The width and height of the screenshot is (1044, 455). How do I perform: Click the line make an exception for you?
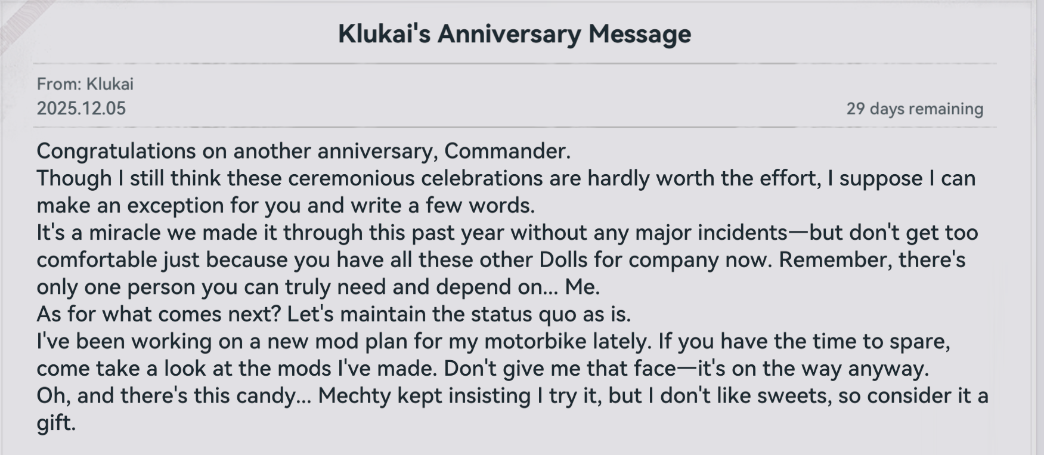[x=285, y=206]
